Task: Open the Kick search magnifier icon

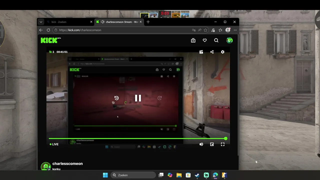Action: (x=216, y=40)
